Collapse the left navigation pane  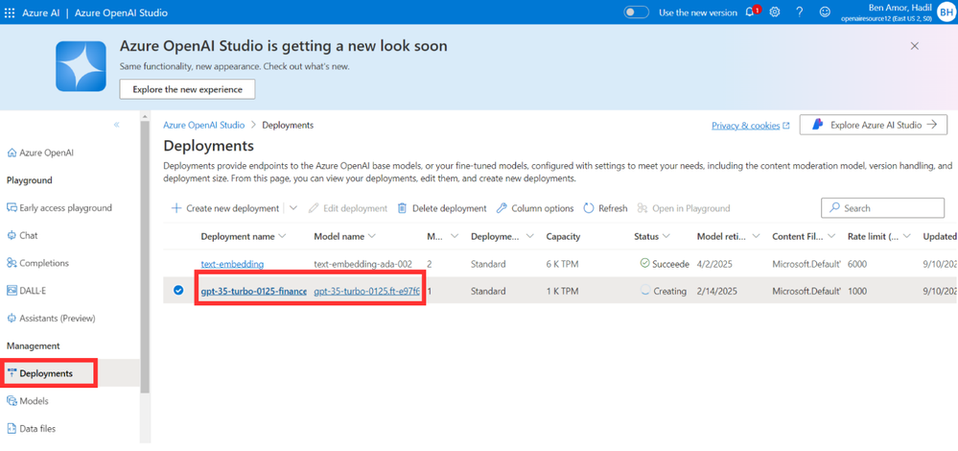[x=117, y=125]
